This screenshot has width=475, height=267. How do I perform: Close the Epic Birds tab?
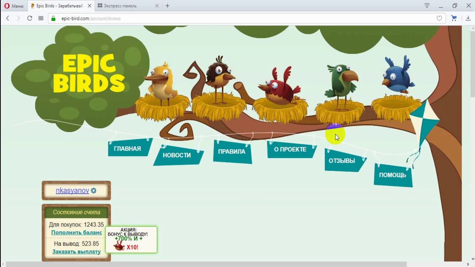(89, 6)
